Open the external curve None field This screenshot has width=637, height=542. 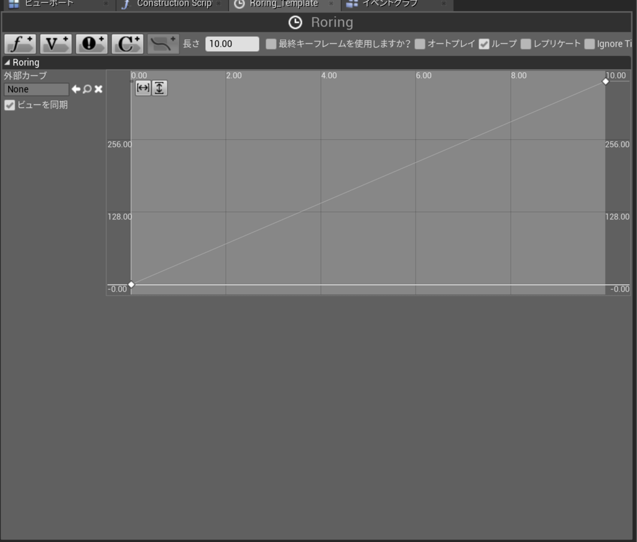click(36, 90)
